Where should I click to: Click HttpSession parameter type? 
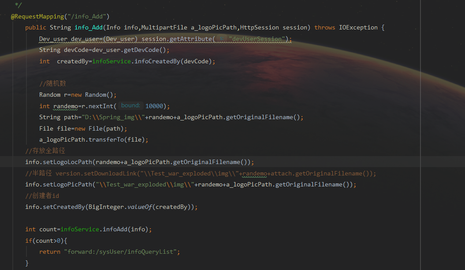point(260,28)
